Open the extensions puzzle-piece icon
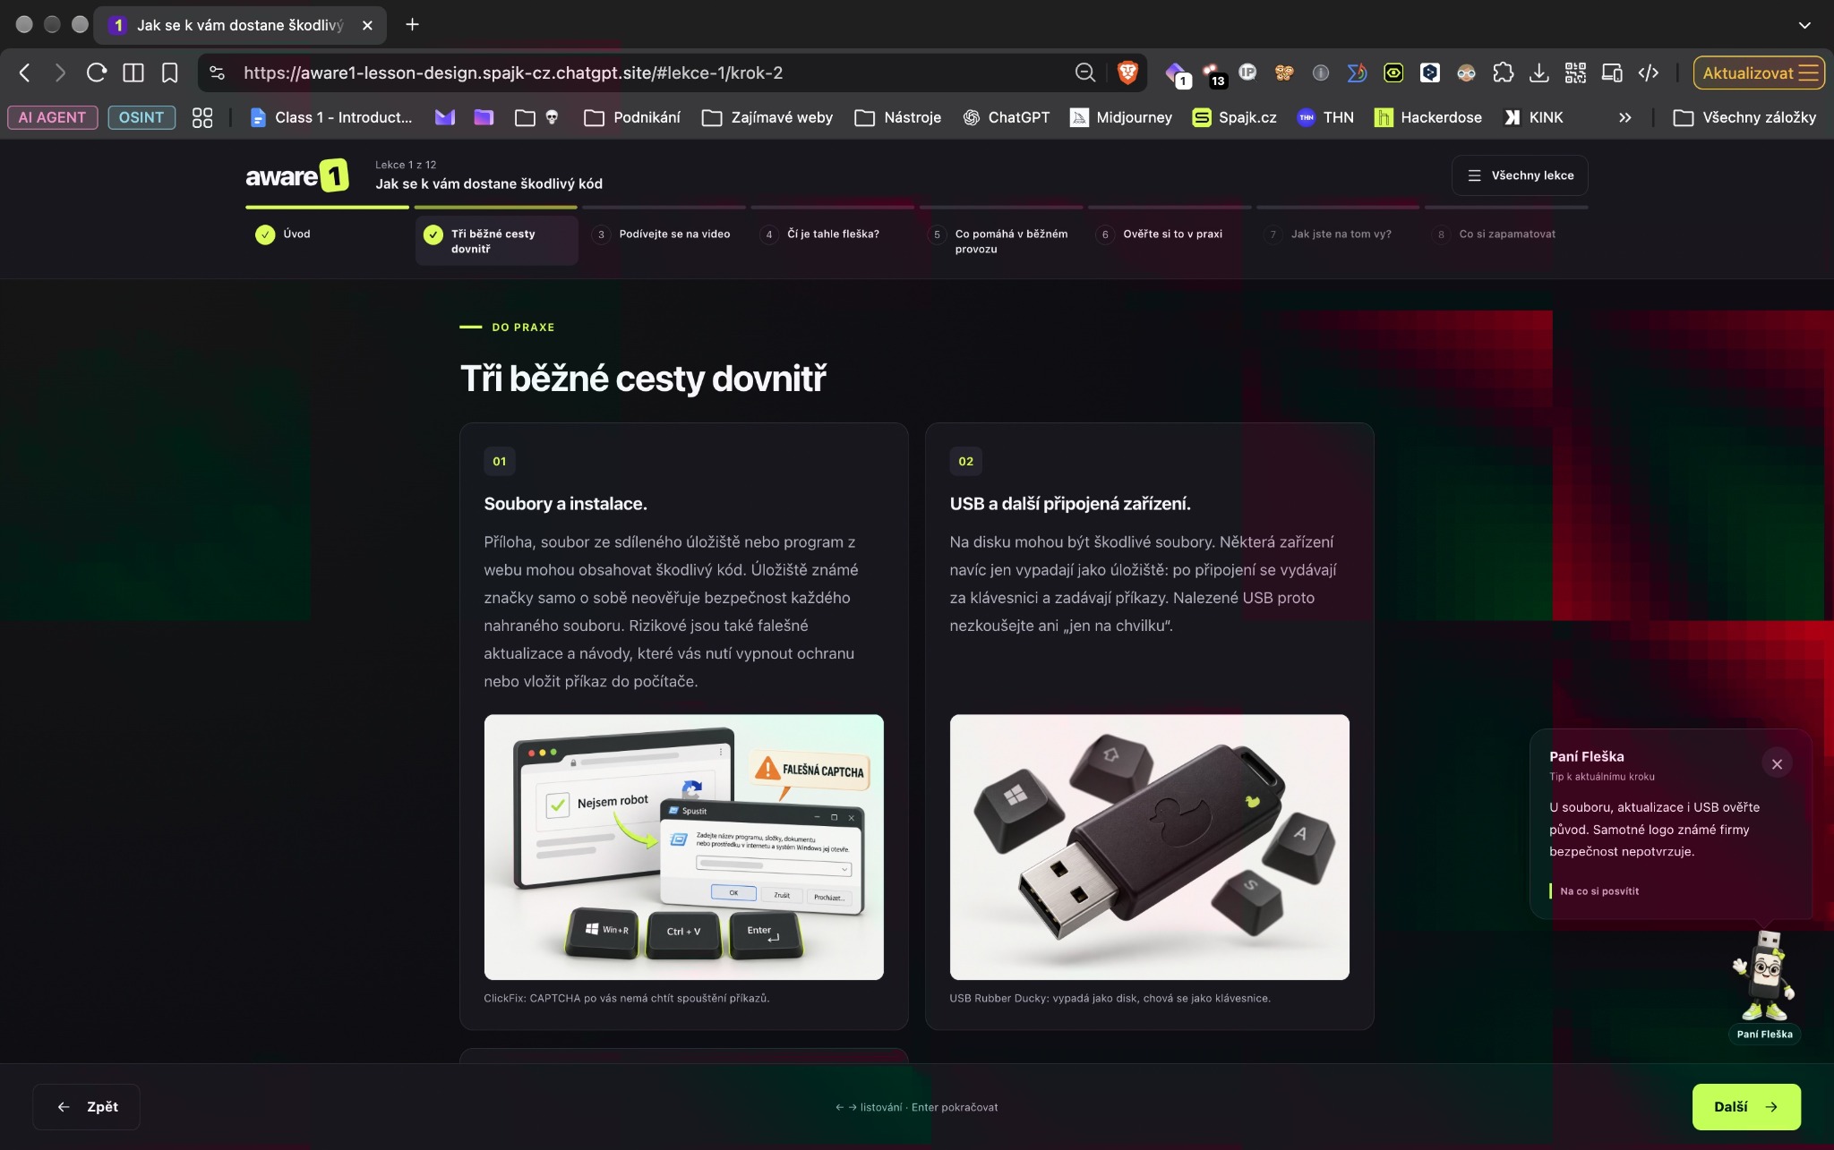This screenshot has width=1834, height=1150. [x=1503, y=72]
